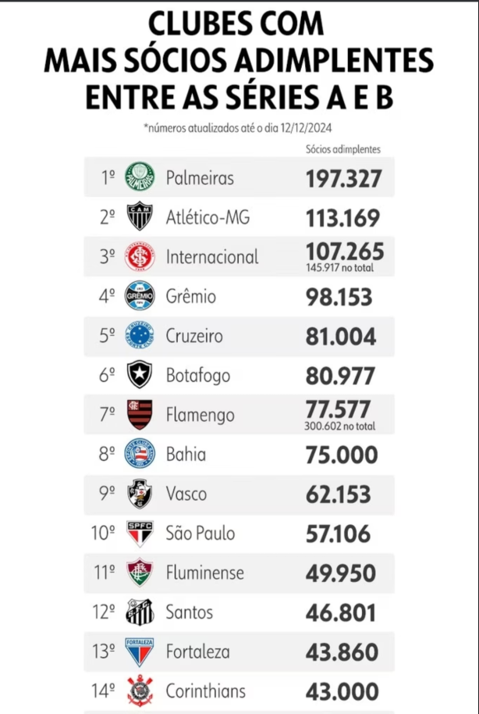Click the Bahia round badge
479x714 pixels.
coord(140,454)
